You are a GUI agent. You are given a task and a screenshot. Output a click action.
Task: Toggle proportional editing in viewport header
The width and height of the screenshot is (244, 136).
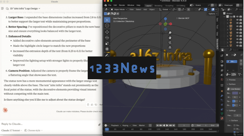(189, 9)
